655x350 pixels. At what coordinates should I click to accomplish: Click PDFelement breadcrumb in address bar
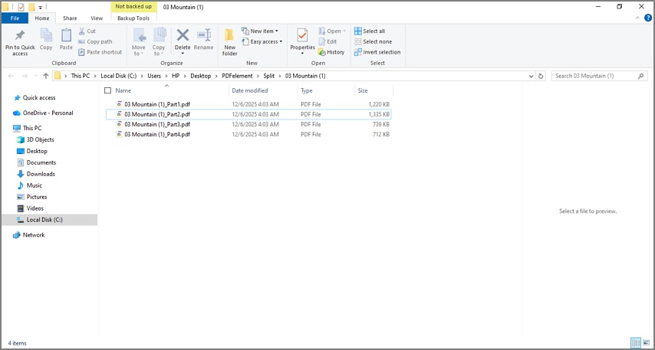[x=237, y=76]
